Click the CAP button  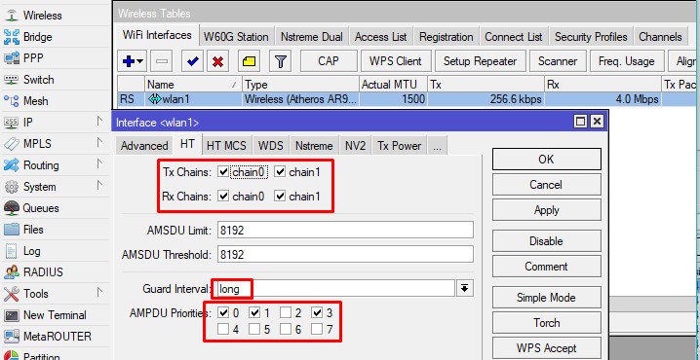pyautogui.click(x=329, y=61)
